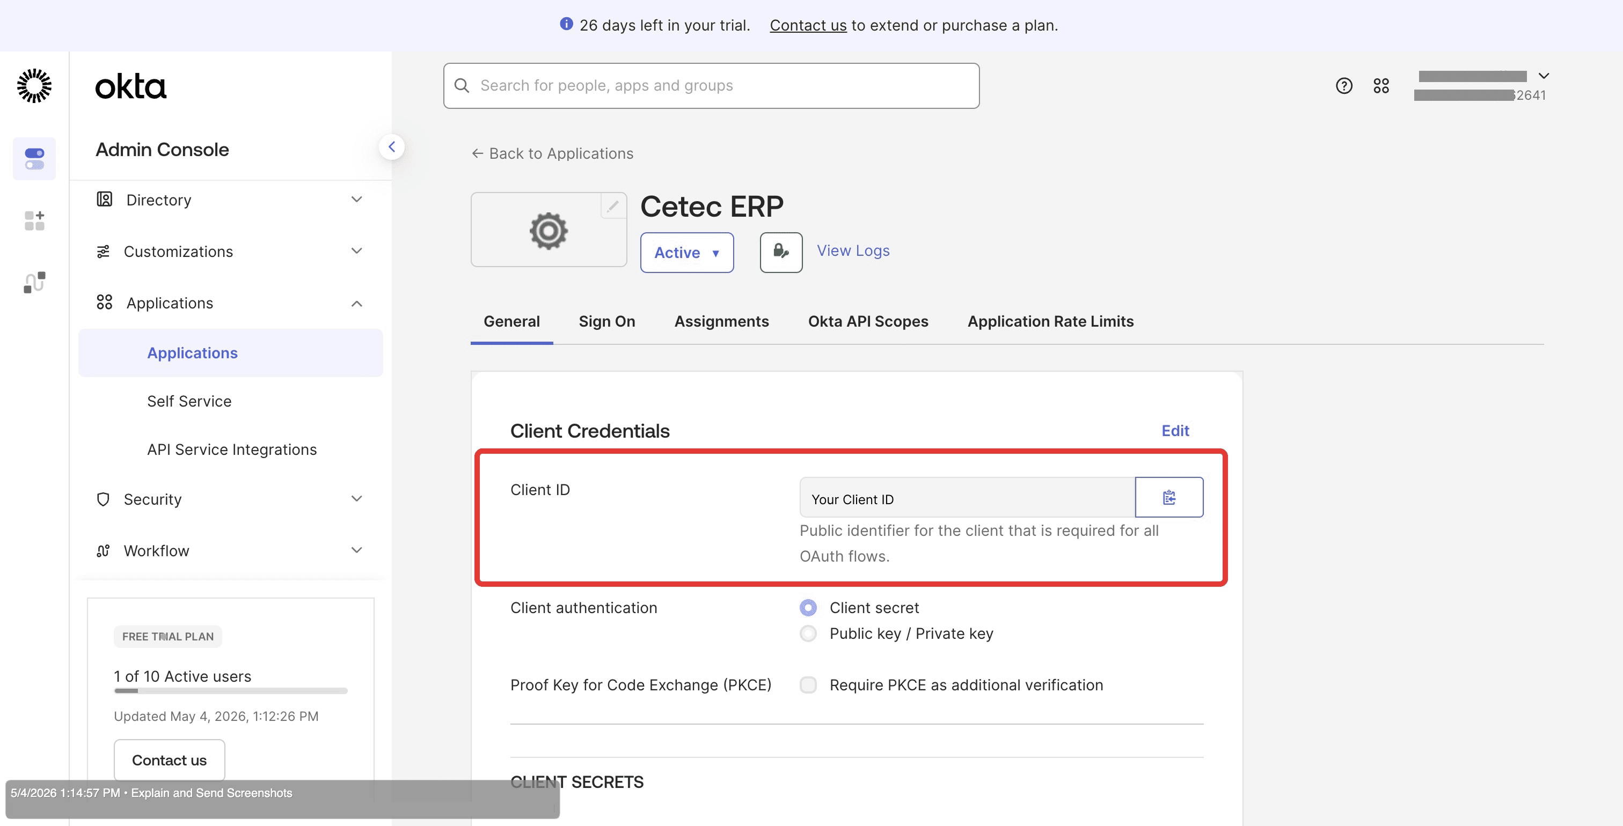
Task: Expand the Workflow menu section
Action: click(x=356, y=551)
